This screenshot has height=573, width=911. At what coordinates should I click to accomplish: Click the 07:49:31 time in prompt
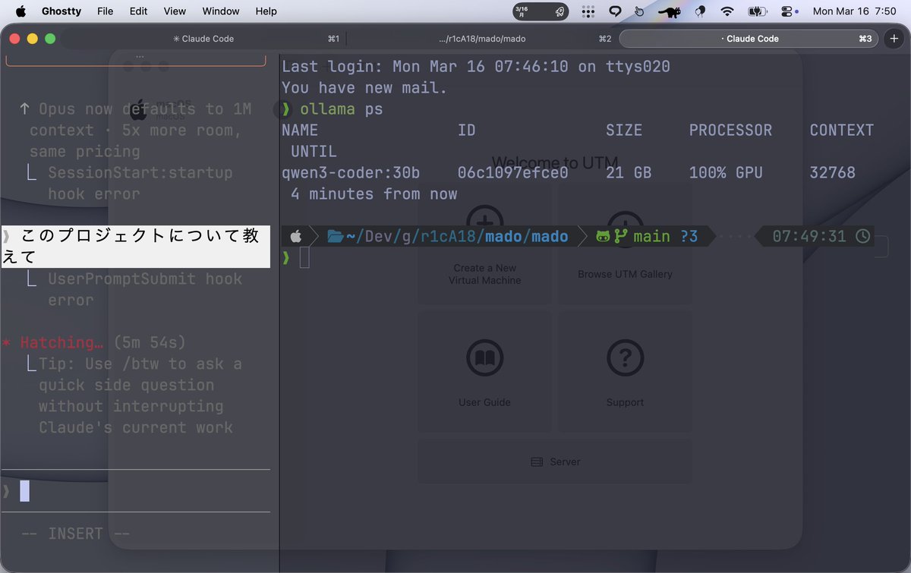click(x=809, y=237)
